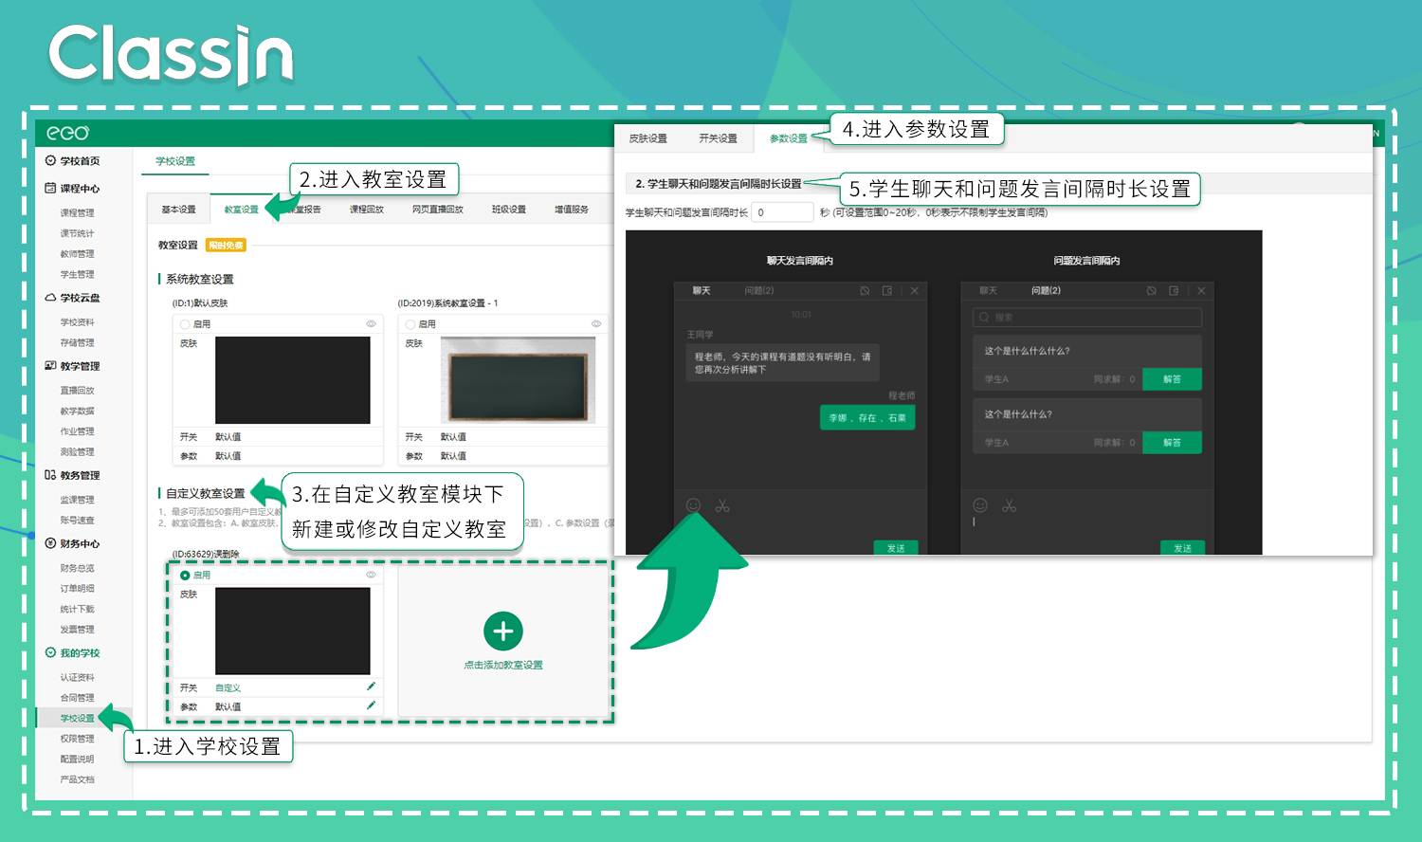Click the green plus add-classroom icon

click(x=503, y=631)
